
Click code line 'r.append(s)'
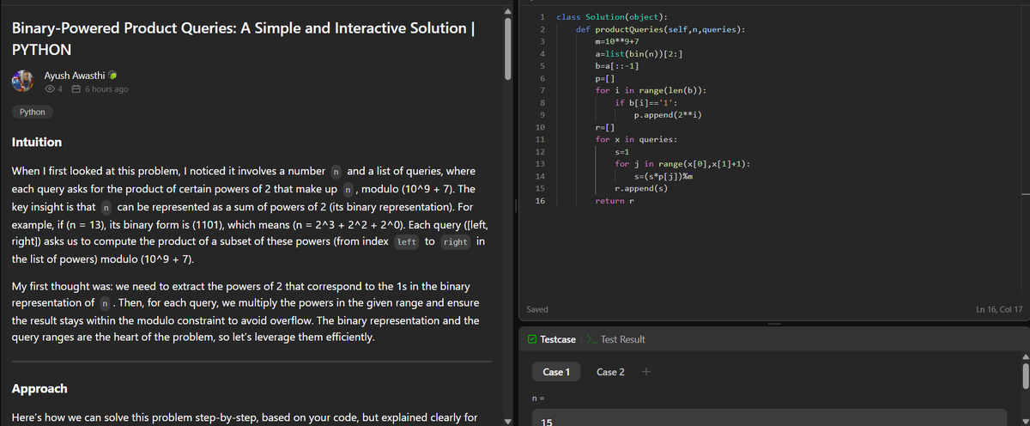tap(641, 188)
